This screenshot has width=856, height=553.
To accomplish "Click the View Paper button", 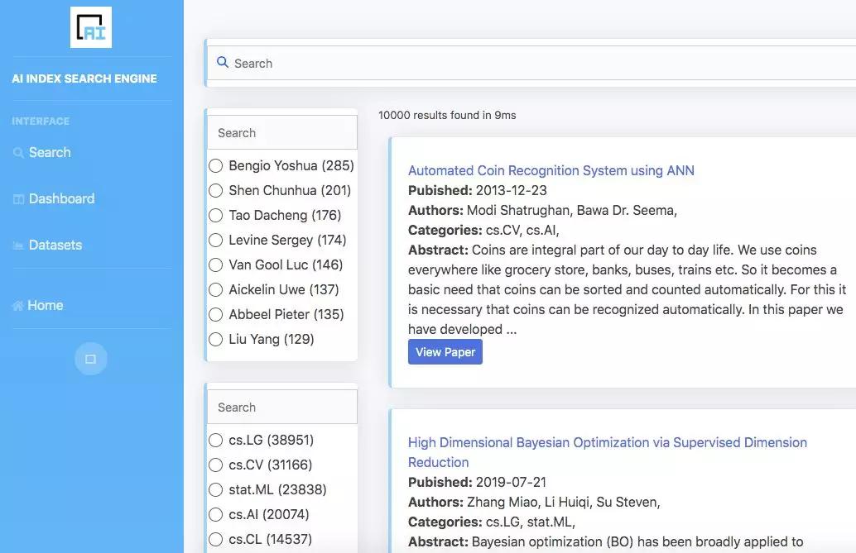I will 445,352.
